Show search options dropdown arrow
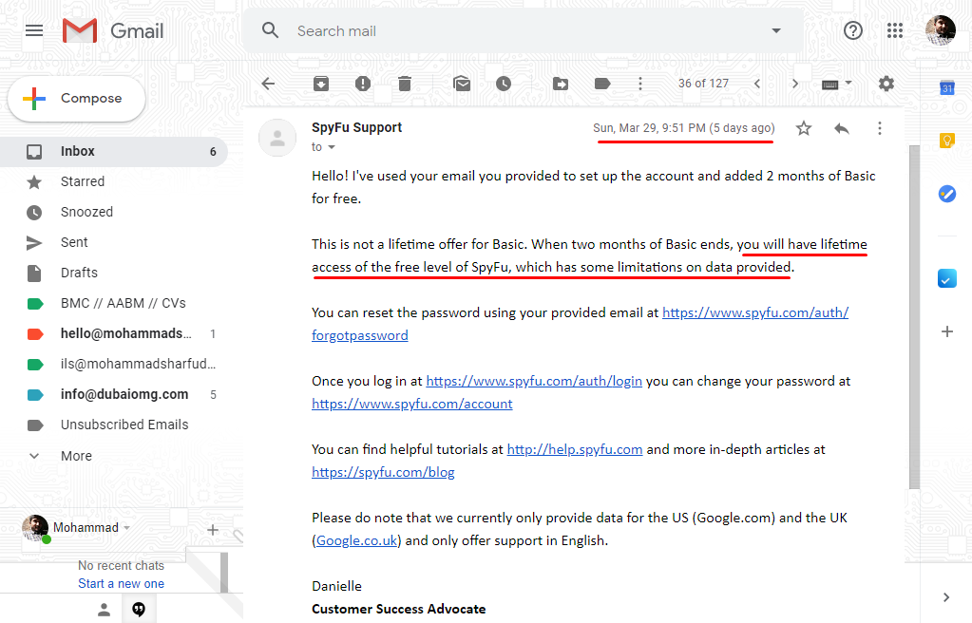Viewport: 972px width, 623px height. pos(776,30)
